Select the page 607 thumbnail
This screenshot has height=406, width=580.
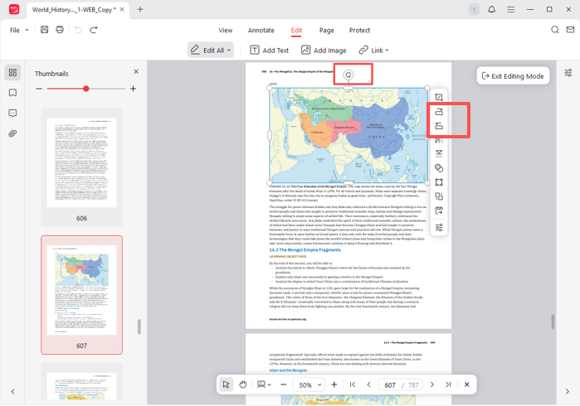coord(82,295)
